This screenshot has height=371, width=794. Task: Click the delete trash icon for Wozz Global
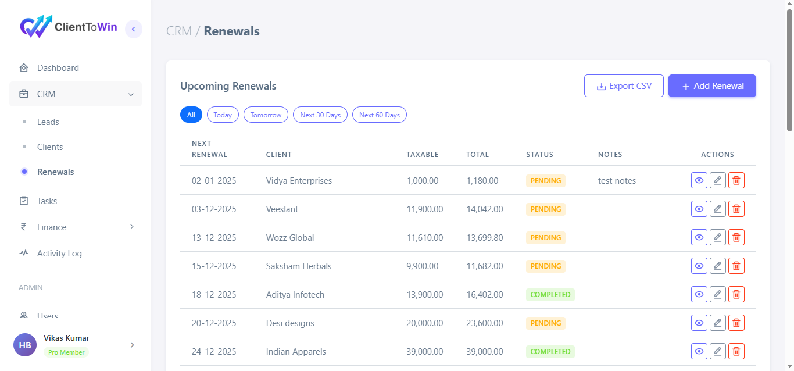tap(736, 237)
